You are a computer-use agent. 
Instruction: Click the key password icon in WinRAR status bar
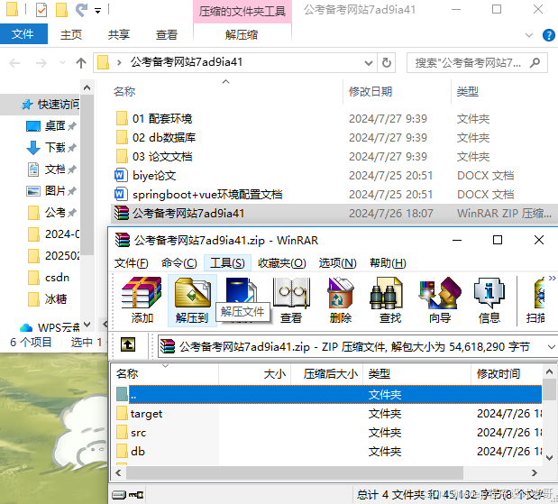136,495
